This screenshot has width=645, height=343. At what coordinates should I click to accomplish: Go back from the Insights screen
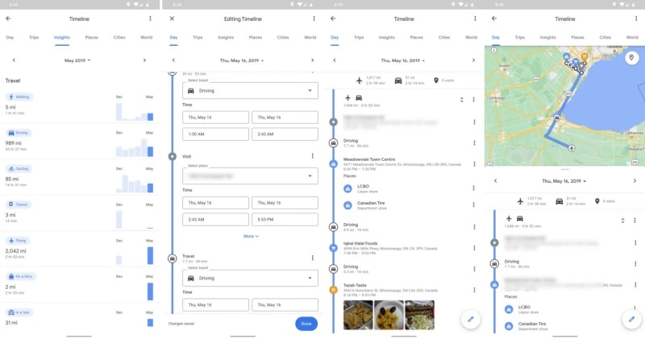pos(8,19)
